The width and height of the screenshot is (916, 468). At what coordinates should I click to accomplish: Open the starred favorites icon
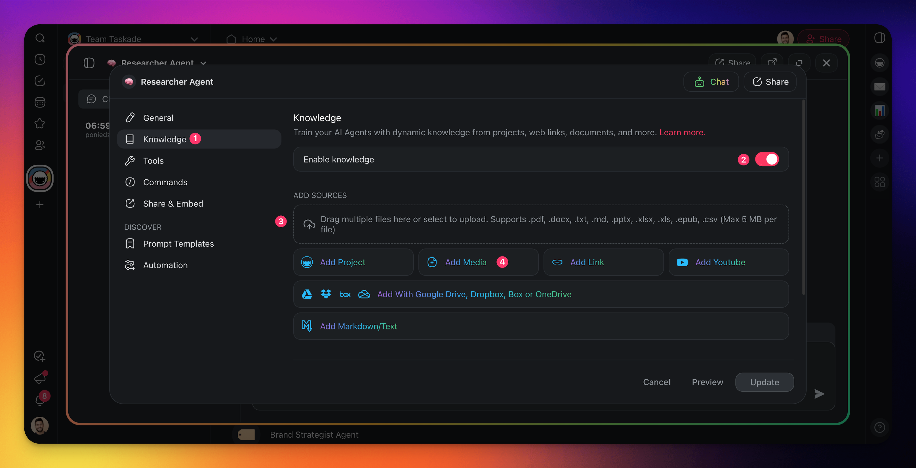[x=40, y=124]
